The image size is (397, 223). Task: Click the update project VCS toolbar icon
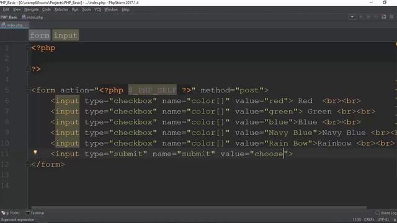pyautogui.click(x=384, y=17)
